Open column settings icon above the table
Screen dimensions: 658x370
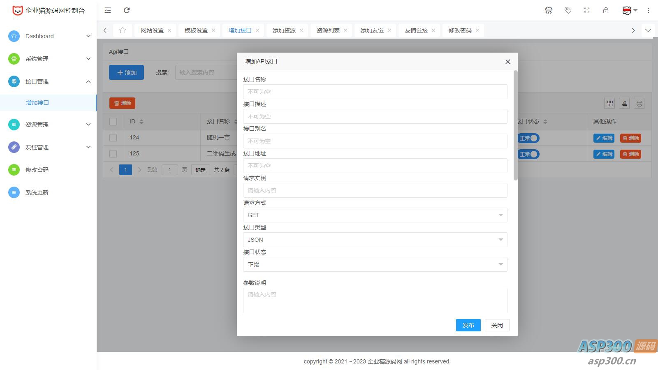[610, 103]
